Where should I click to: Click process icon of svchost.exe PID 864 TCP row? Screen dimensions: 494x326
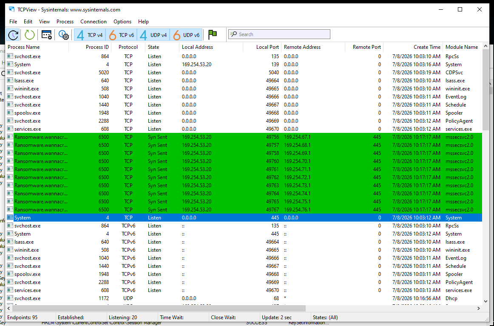pos(10,56)
